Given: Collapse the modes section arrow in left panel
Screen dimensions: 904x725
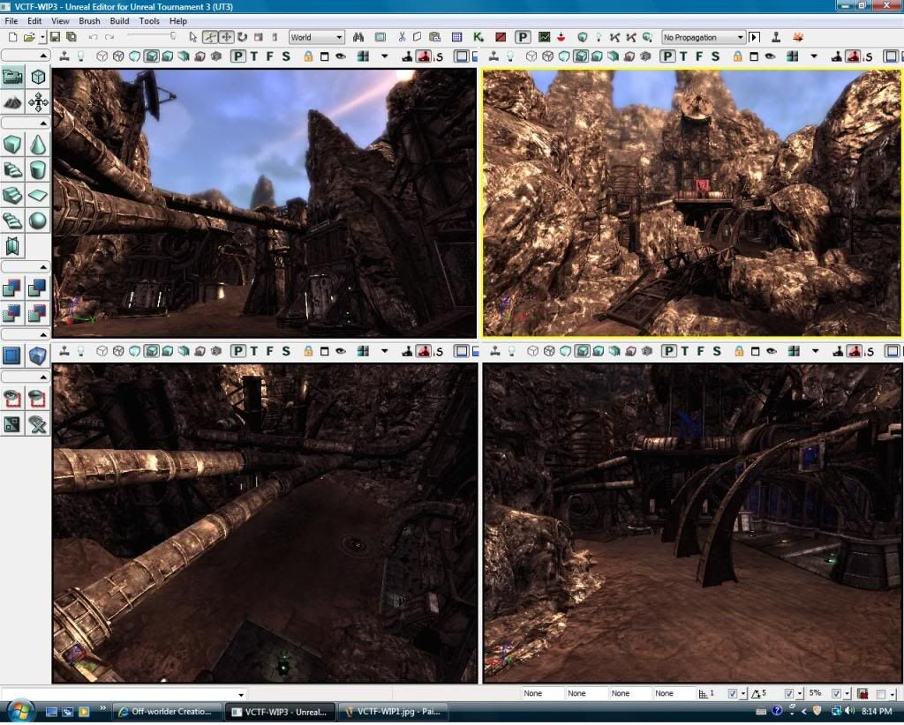Looking at the screenshot, I should pos(44,56).
